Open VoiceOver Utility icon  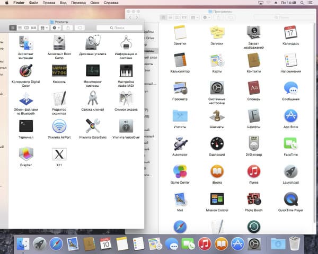click(x=126, y=126)
